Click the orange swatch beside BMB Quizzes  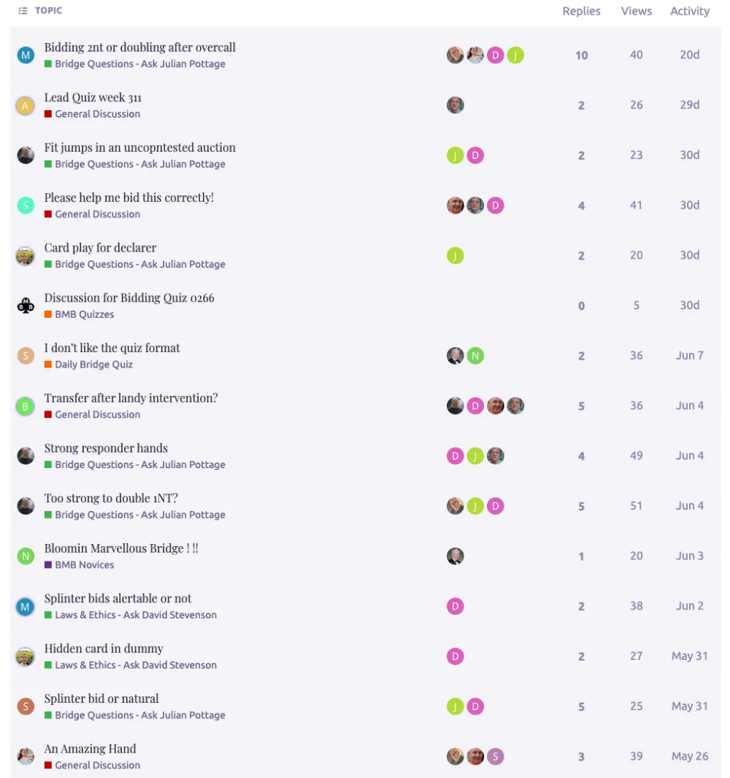48,314
